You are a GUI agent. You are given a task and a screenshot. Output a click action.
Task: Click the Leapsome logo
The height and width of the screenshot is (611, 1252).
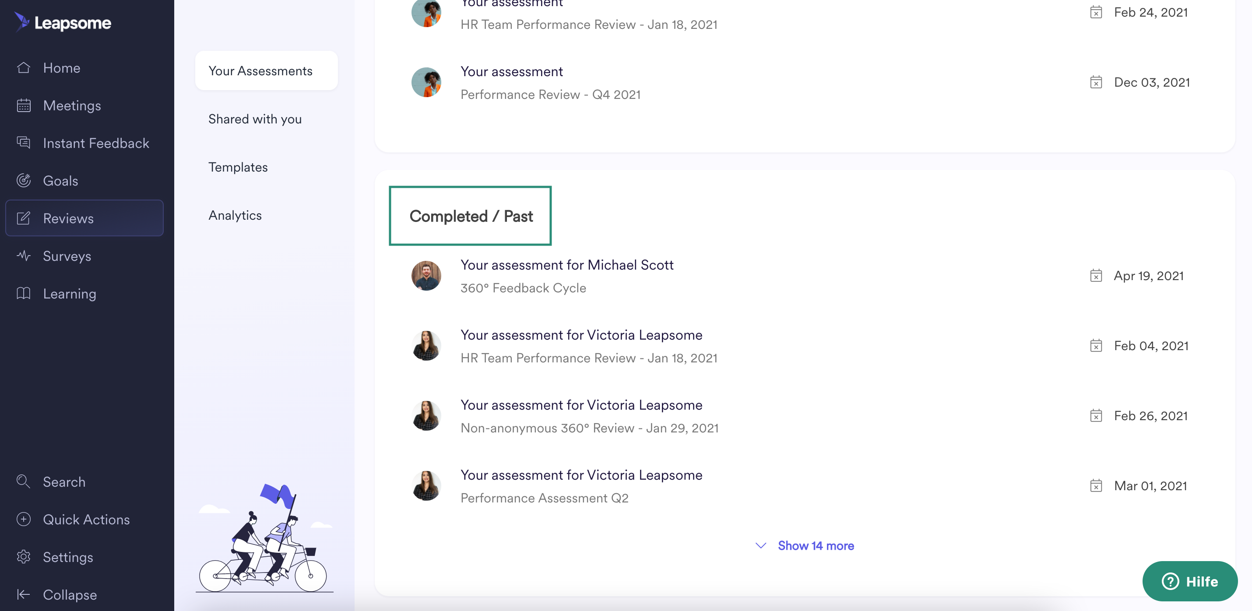[x=63, y=22]
